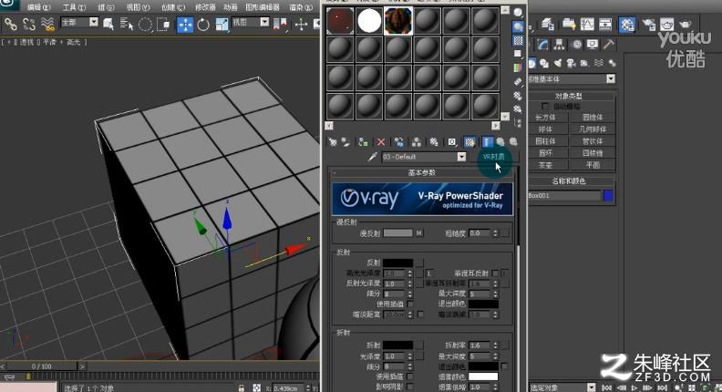
Task: Click the Use Pivot Point Center icon
Action: 281,24
